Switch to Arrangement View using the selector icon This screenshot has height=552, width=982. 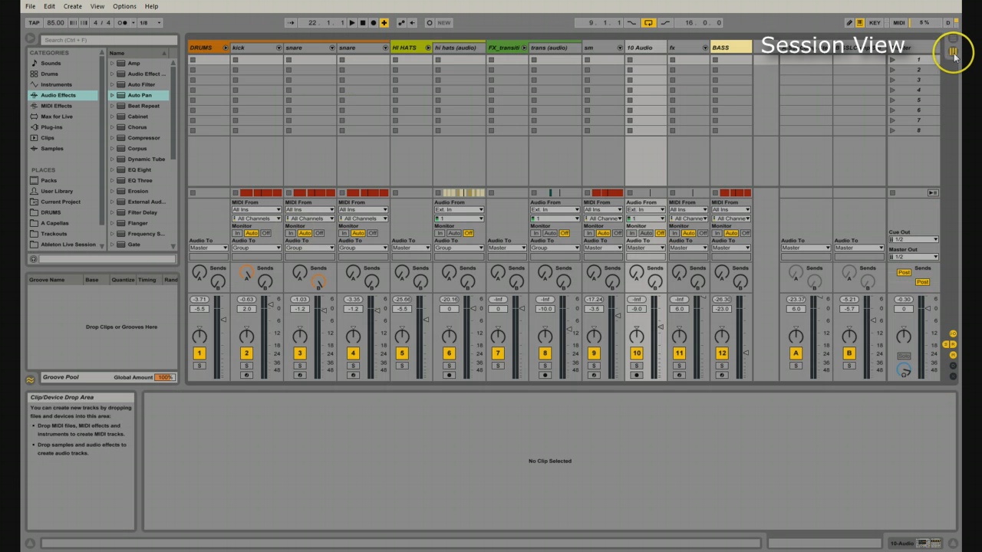[x=953, y=38]
